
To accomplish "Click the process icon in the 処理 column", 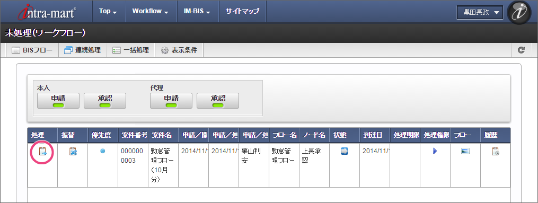I will point(42,151).
